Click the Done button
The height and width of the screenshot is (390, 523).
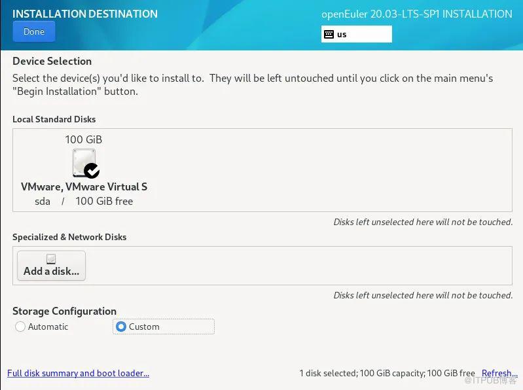point(34,31)
